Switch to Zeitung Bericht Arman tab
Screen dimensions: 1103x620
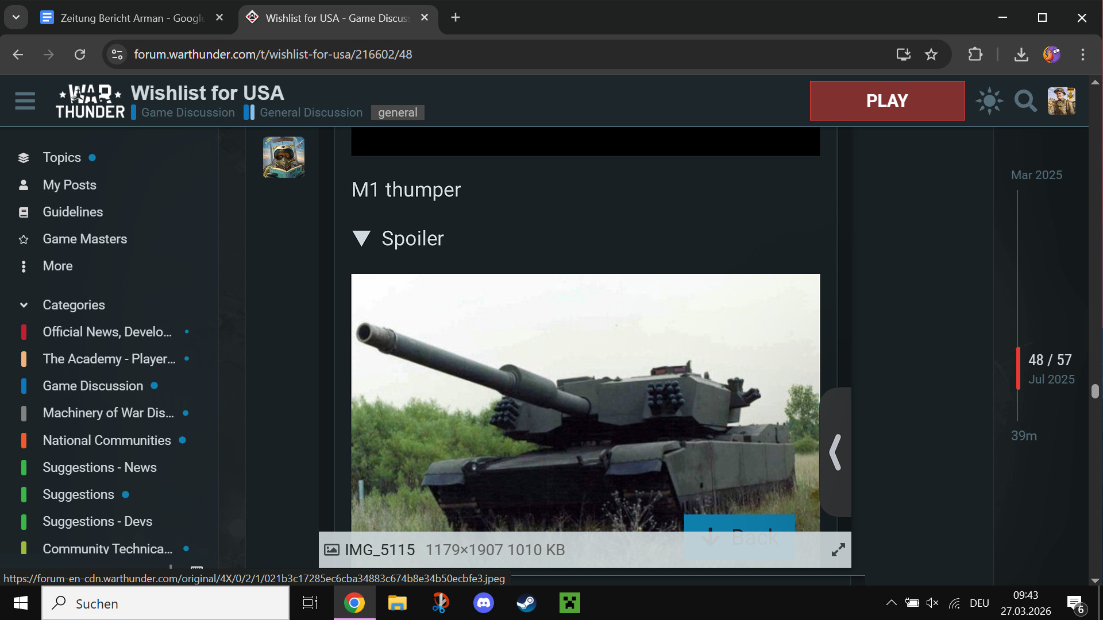(132, 18)
